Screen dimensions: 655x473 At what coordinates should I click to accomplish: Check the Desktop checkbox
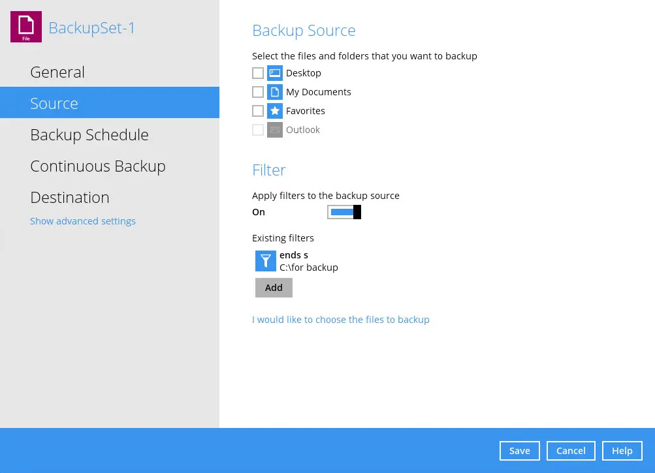click(258, 73)
